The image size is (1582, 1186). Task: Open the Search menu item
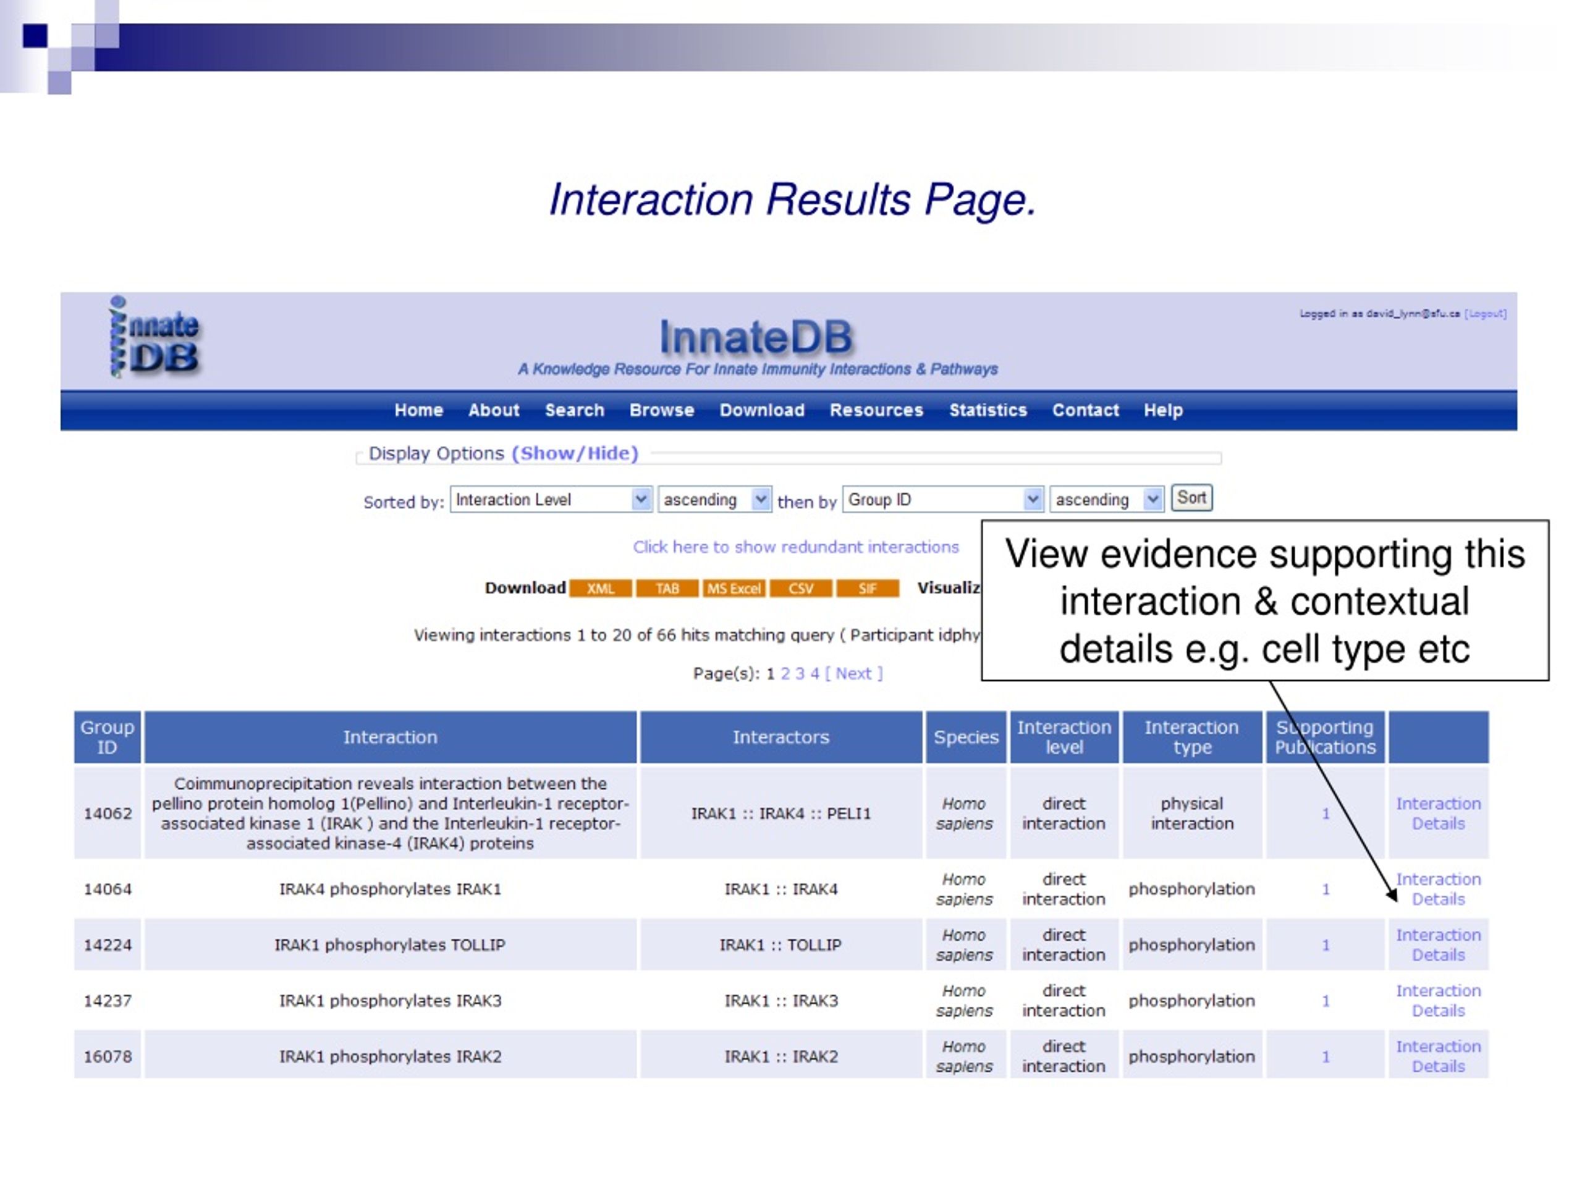coord(575,410)
